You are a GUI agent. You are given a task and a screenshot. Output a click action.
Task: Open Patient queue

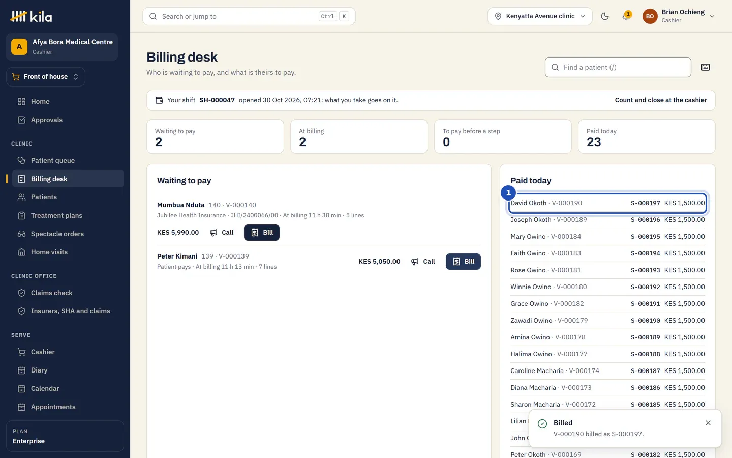(x=68, y=160)
